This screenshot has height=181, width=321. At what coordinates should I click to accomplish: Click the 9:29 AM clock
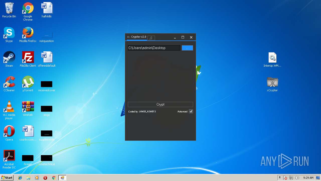pos(308,178)
